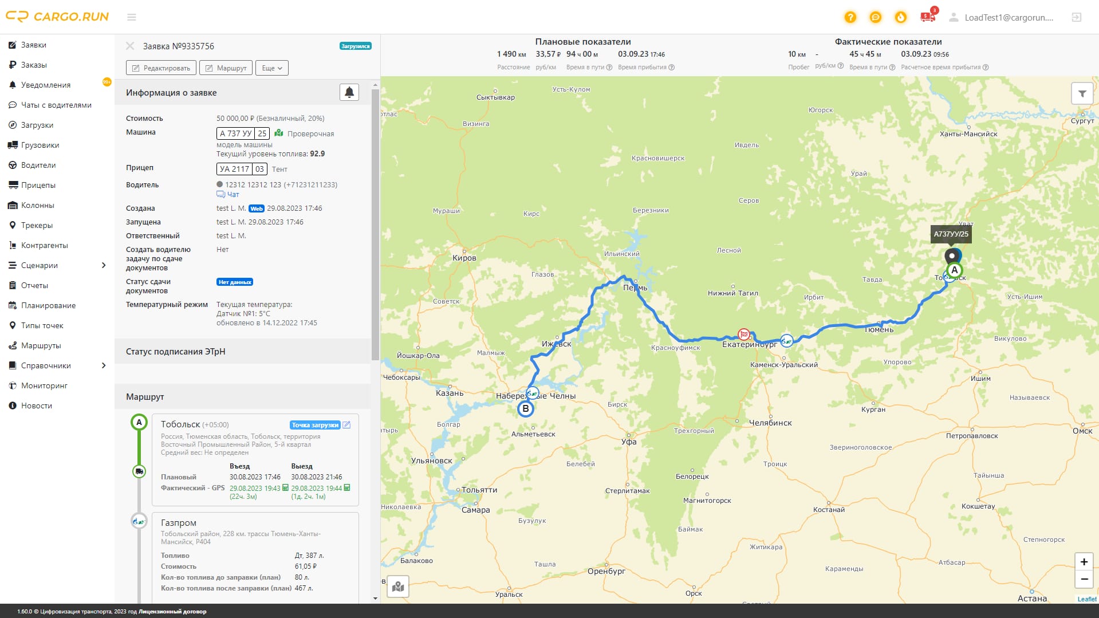Open the help question mark icon
The width and height of the screenshot is (1099, 618).
point(850,17)
